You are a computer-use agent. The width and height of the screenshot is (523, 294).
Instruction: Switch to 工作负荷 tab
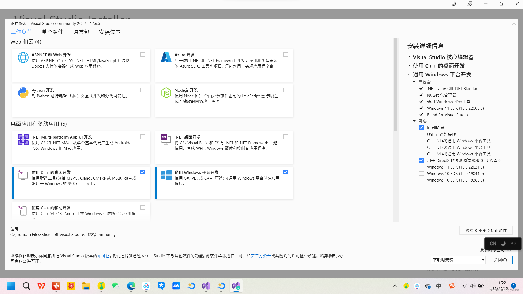pyautogui.click(x=21, y=32)
